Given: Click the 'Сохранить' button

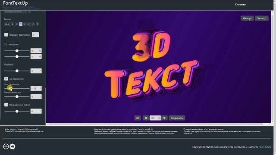Looking at the screenshot, I should coord(177,118).
